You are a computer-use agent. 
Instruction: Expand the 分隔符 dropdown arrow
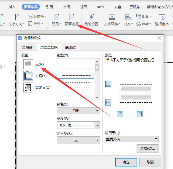[x=46, y=16]
